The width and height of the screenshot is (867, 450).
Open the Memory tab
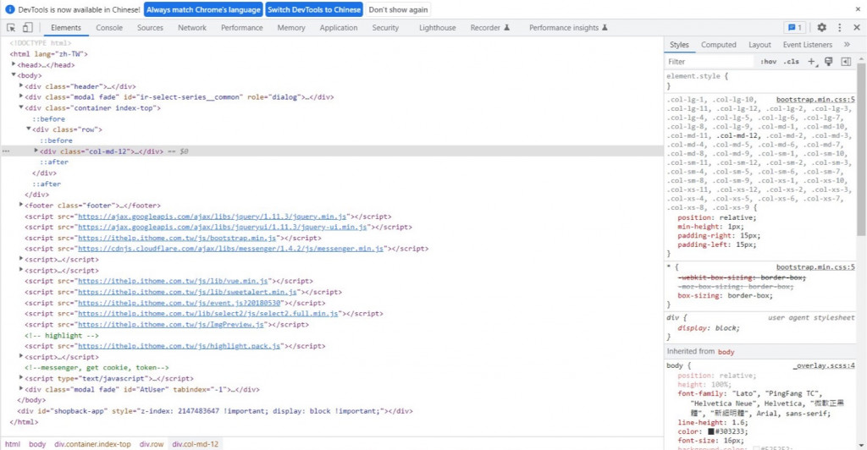(x=291, y=28)
